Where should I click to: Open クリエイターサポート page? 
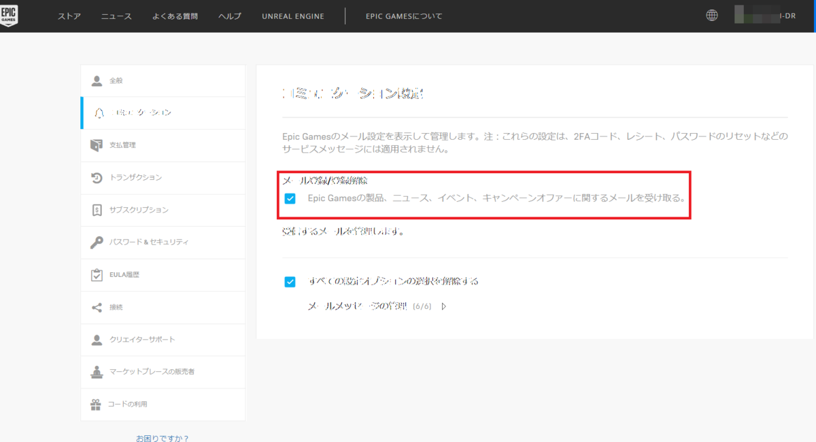tap(163, 339)
